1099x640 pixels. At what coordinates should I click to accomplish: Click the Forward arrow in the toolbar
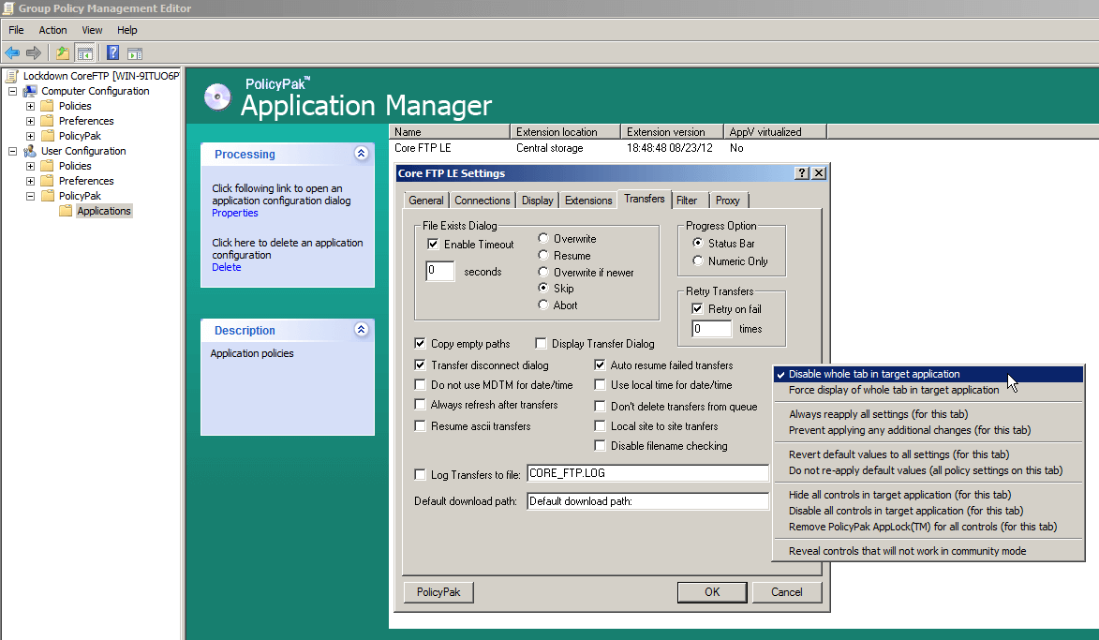(33, 52)
